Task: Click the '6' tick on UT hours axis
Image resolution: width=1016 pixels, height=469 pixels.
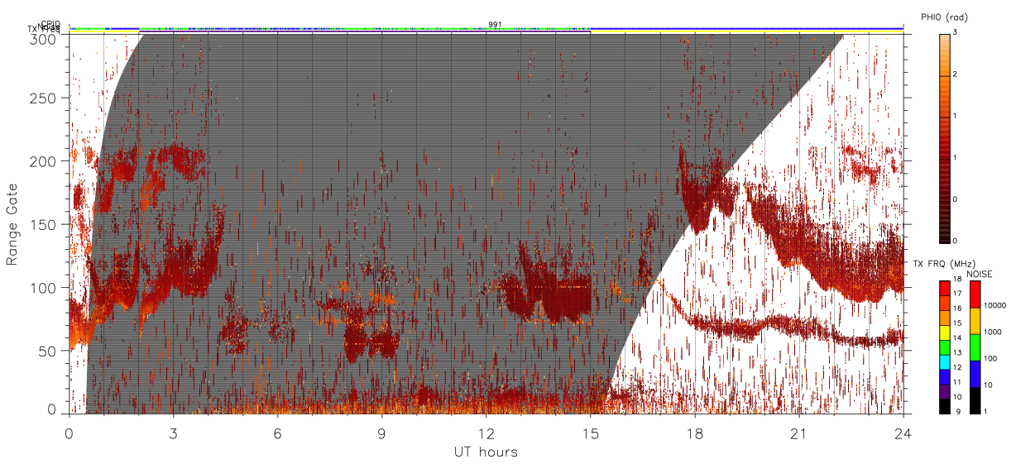Action: pos(277,433)
